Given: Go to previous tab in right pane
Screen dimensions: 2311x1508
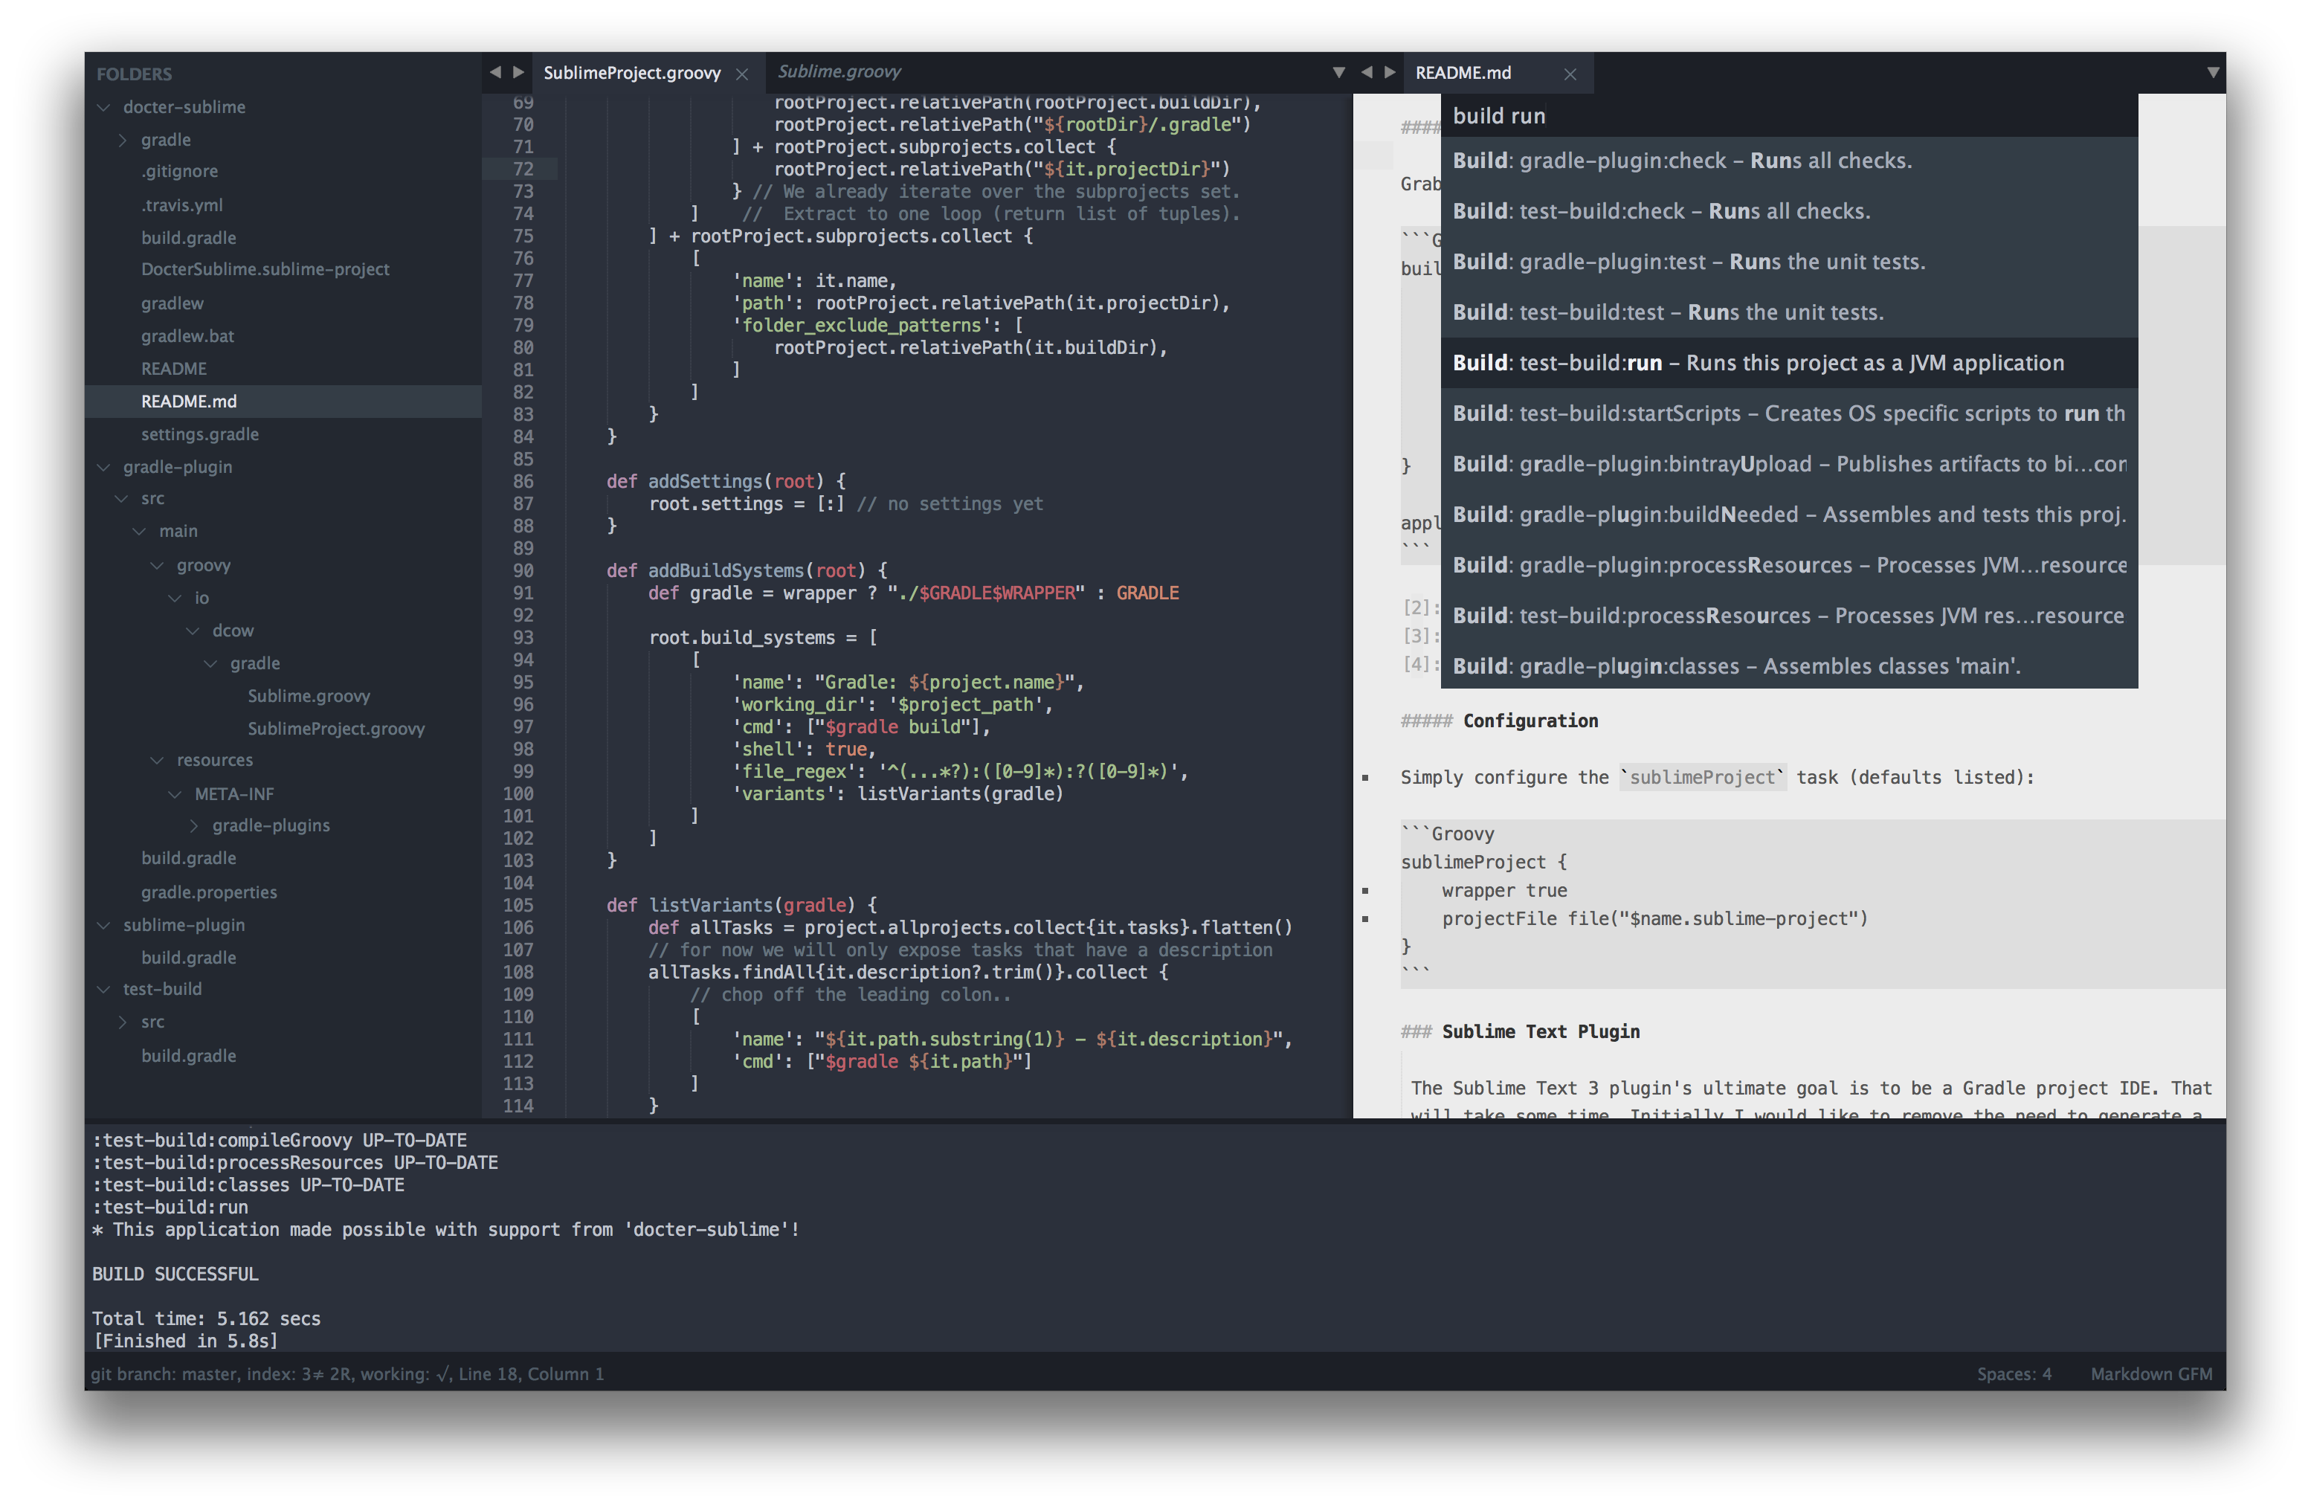Looking at the screenshot, I should click(x=1366, y=72).
